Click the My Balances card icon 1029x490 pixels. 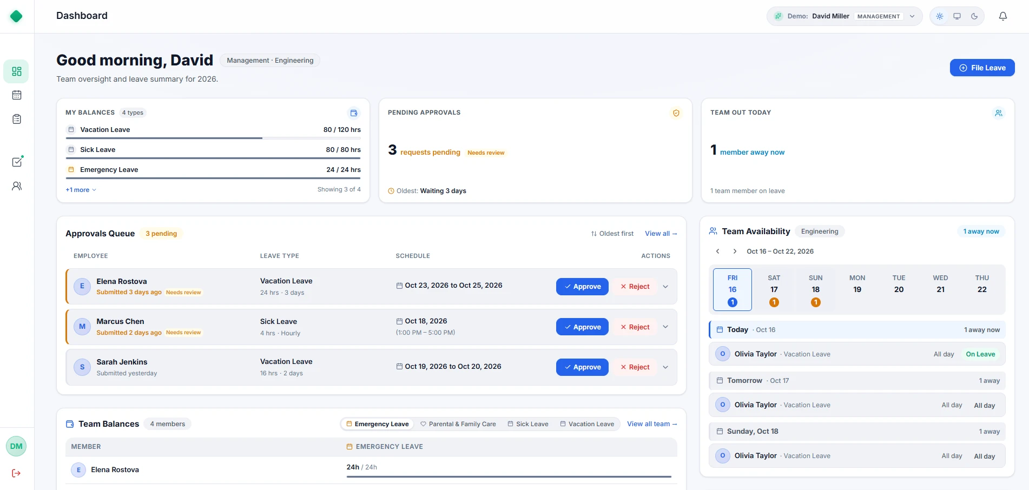pos(354,113)
